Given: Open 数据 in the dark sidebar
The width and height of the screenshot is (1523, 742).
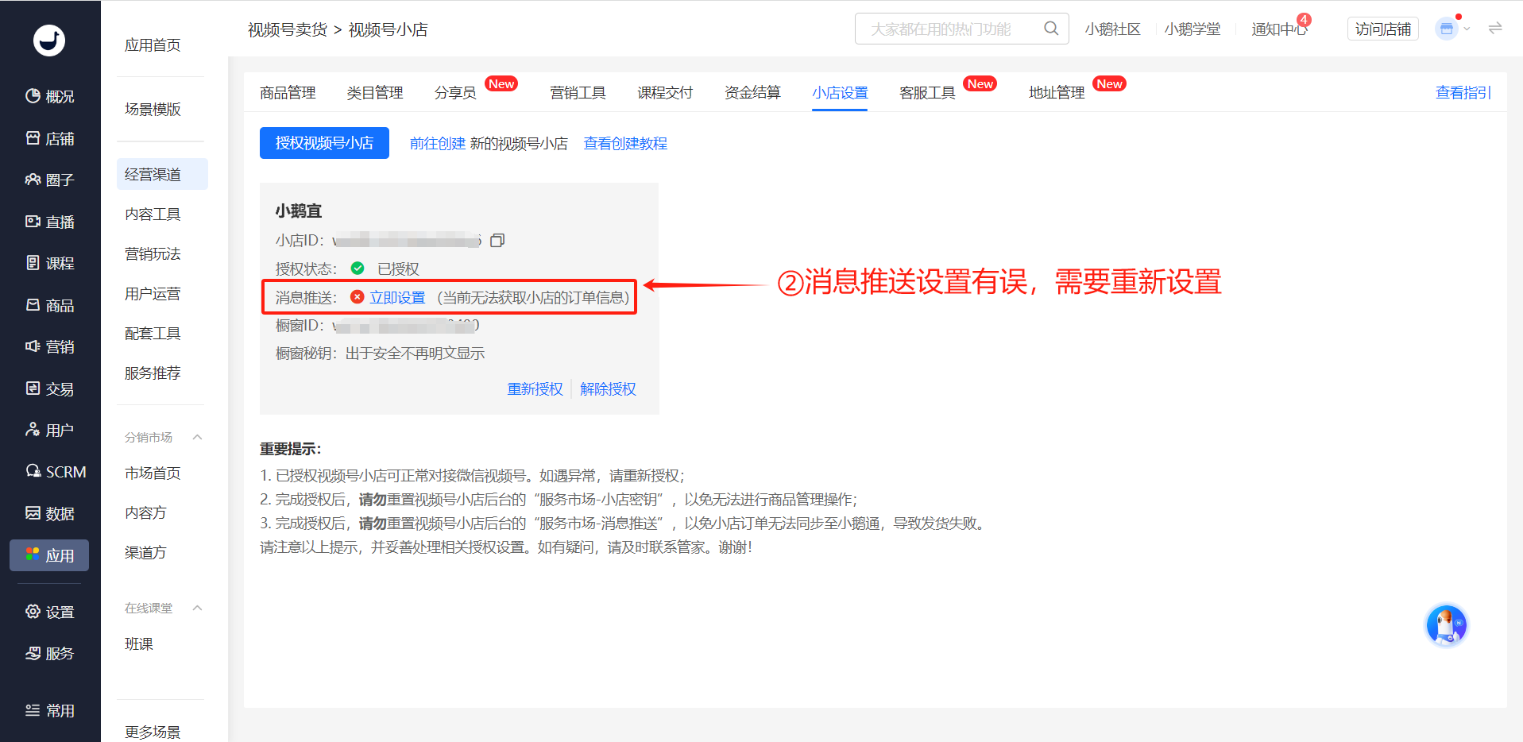Looking at the screenshot, I should click(x=50, y=513).
